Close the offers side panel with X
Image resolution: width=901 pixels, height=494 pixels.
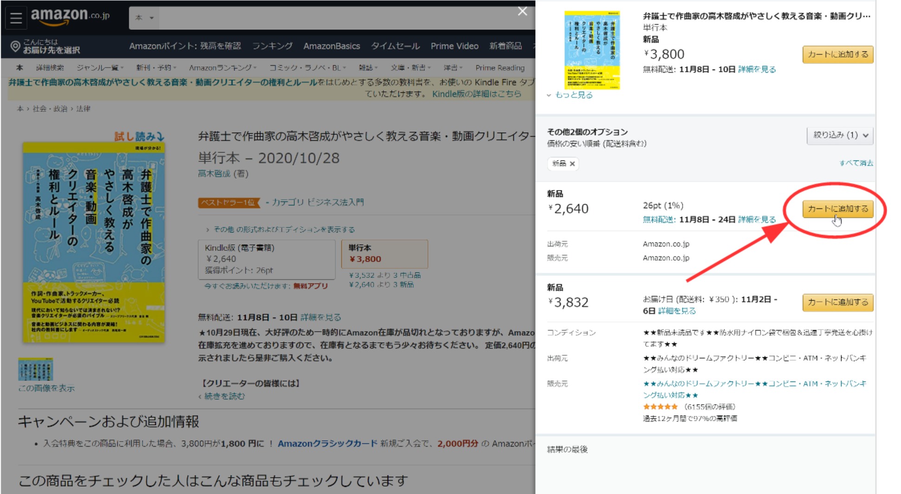click(x=522, y=11)
